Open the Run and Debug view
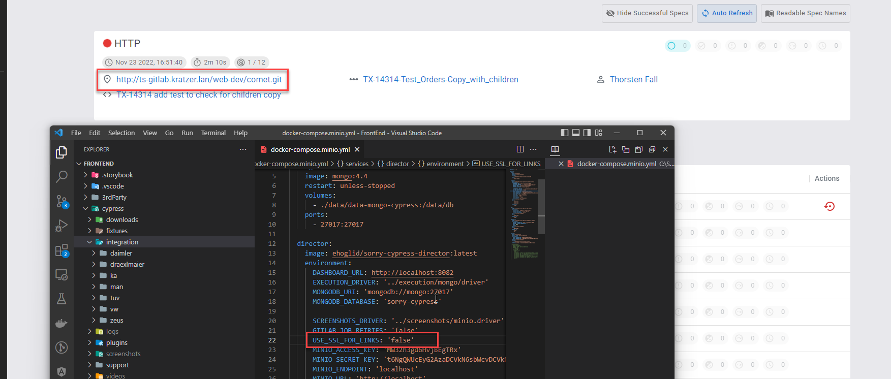 [62, 226]
